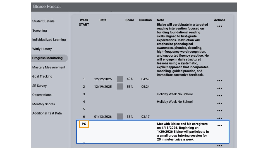Viewport: 268px width, 150px height.
Task: Click the Blaise Pascal student name header
Action: 47,7
